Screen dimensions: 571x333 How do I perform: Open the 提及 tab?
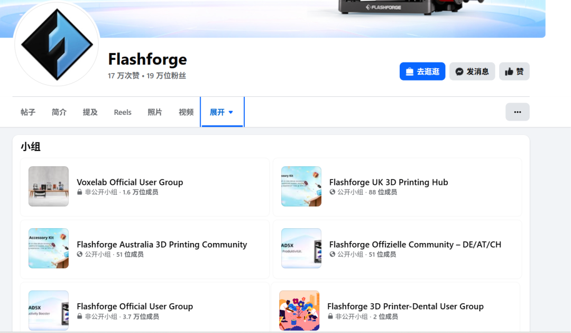[x=90, y=112]
